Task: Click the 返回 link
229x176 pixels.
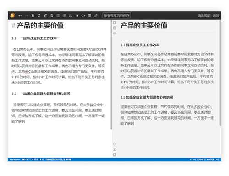Action: click(x=216, y=16)
